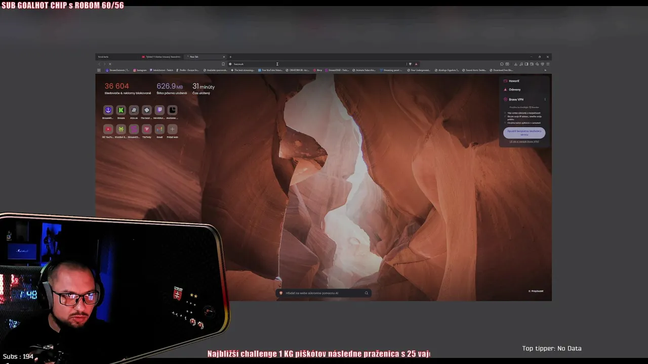Open the YouTube top-site tile
Screen dimensions: 648x364
click(x=108, y=129)
